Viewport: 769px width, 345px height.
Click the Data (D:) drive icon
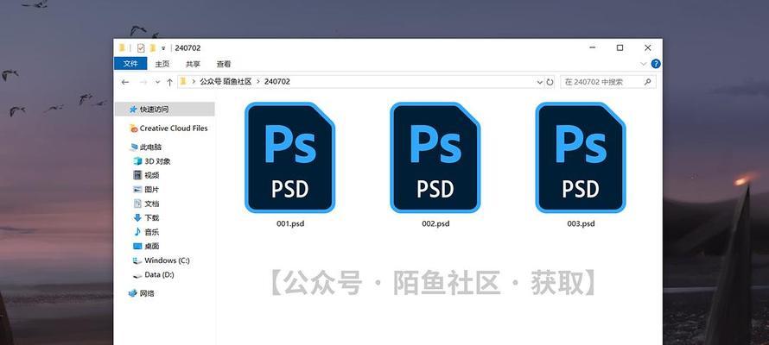coord(137,275)
